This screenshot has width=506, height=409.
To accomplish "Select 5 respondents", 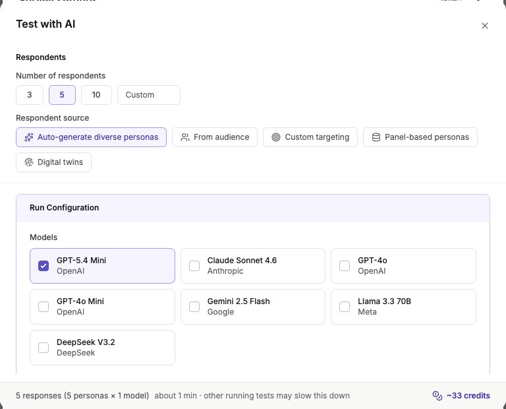I will tap(62, 95).
